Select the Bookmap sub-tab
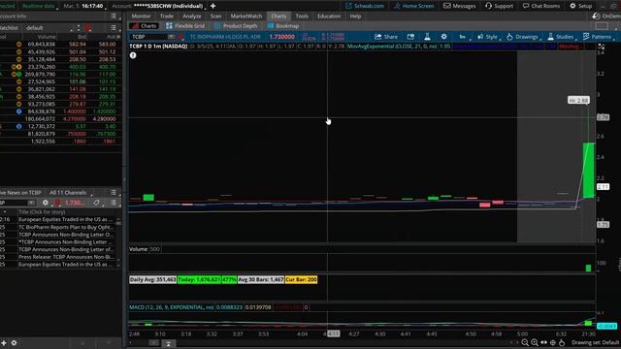621x349 pixels. click(283, 26)
